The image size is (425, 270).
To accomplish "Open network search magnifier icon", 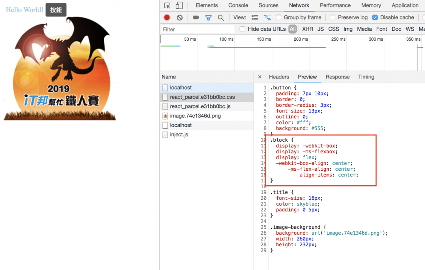I will coord(221,17).
